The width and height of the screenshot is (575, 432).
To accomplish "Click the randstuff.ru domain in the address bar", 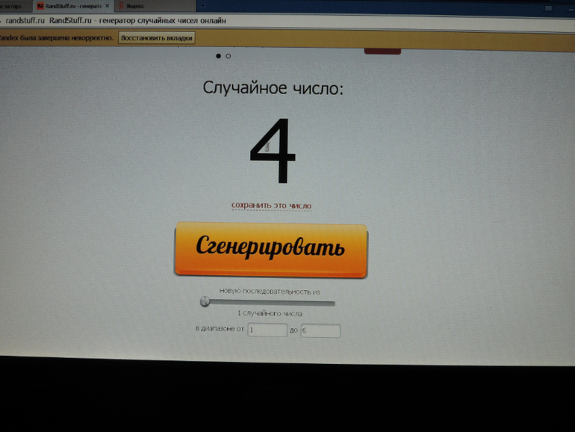I will coord(25,20).
